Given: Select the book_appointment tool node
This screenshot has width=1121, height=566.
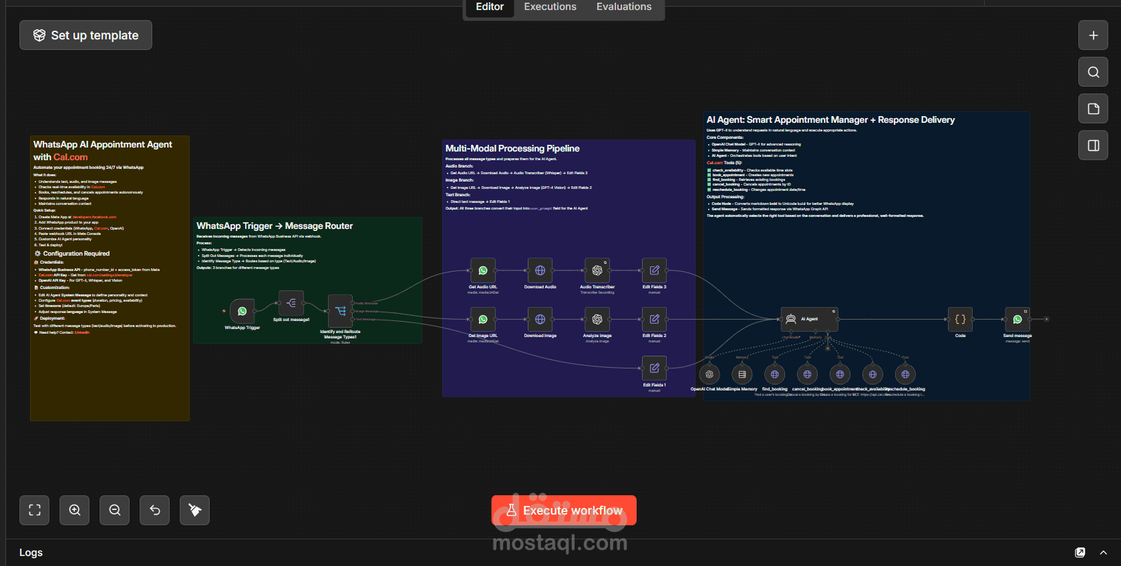Looking at the screenshot, I should (x=840, y=374).
